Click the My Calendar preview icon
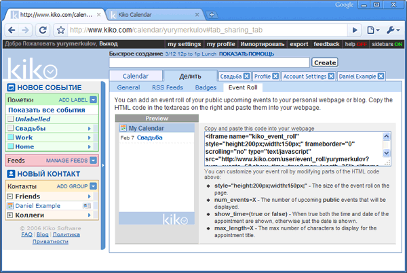 pos(123,128)
